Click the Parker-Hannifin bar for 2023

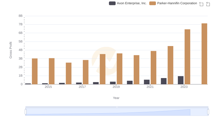point(187,57)
